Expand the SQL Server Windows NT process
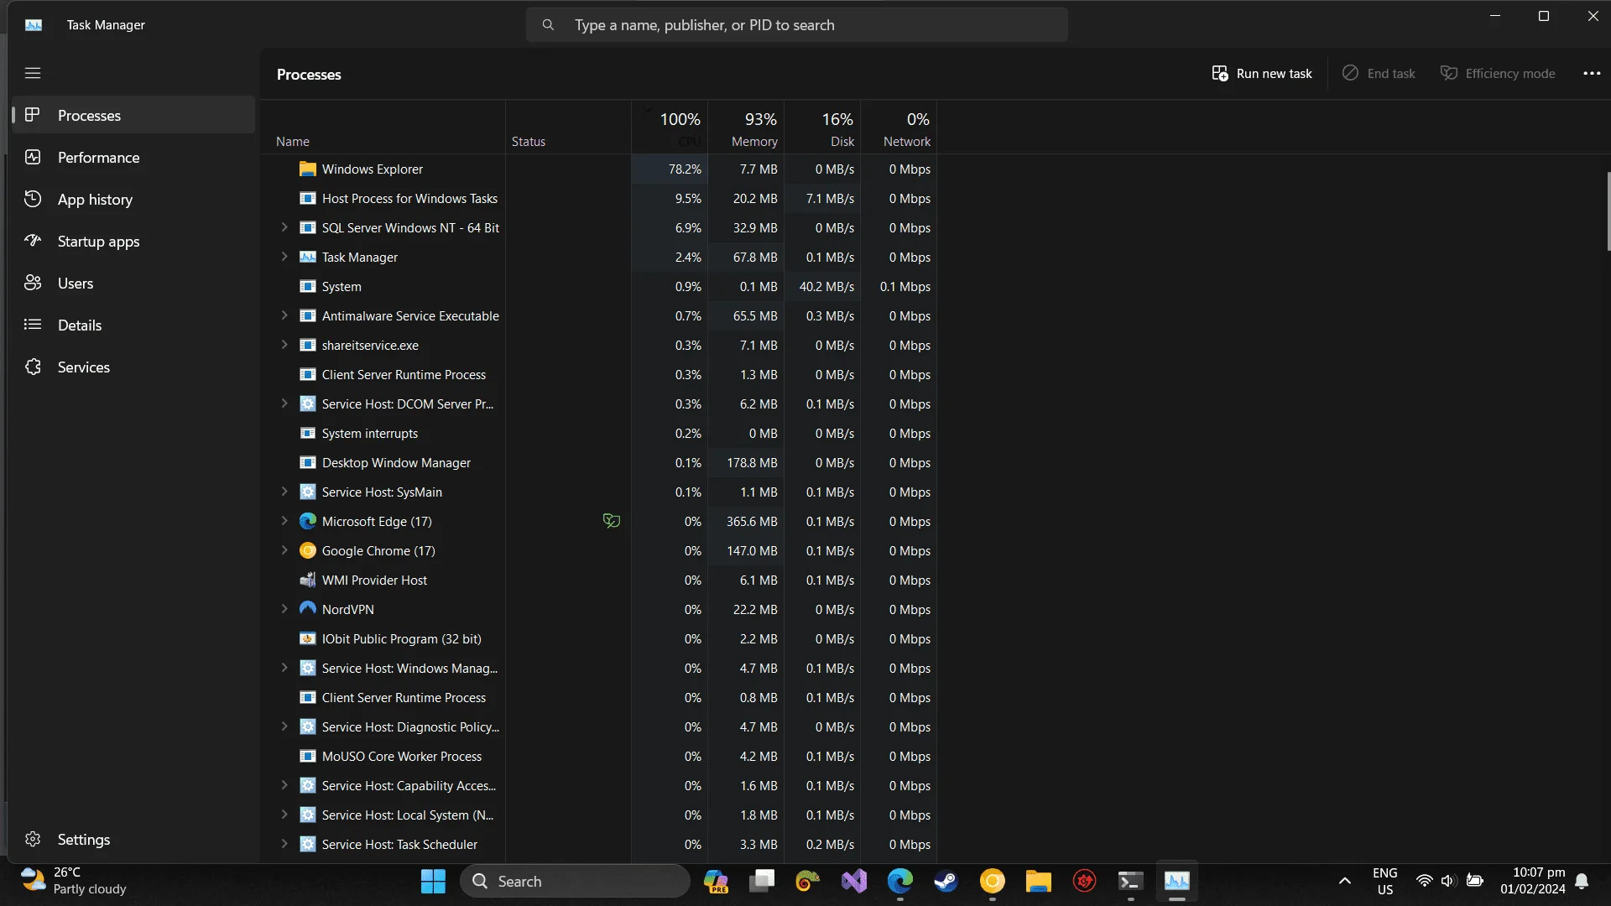This screenshot has width=1611, height=906. pyautogui.click(x=284, y=227)
